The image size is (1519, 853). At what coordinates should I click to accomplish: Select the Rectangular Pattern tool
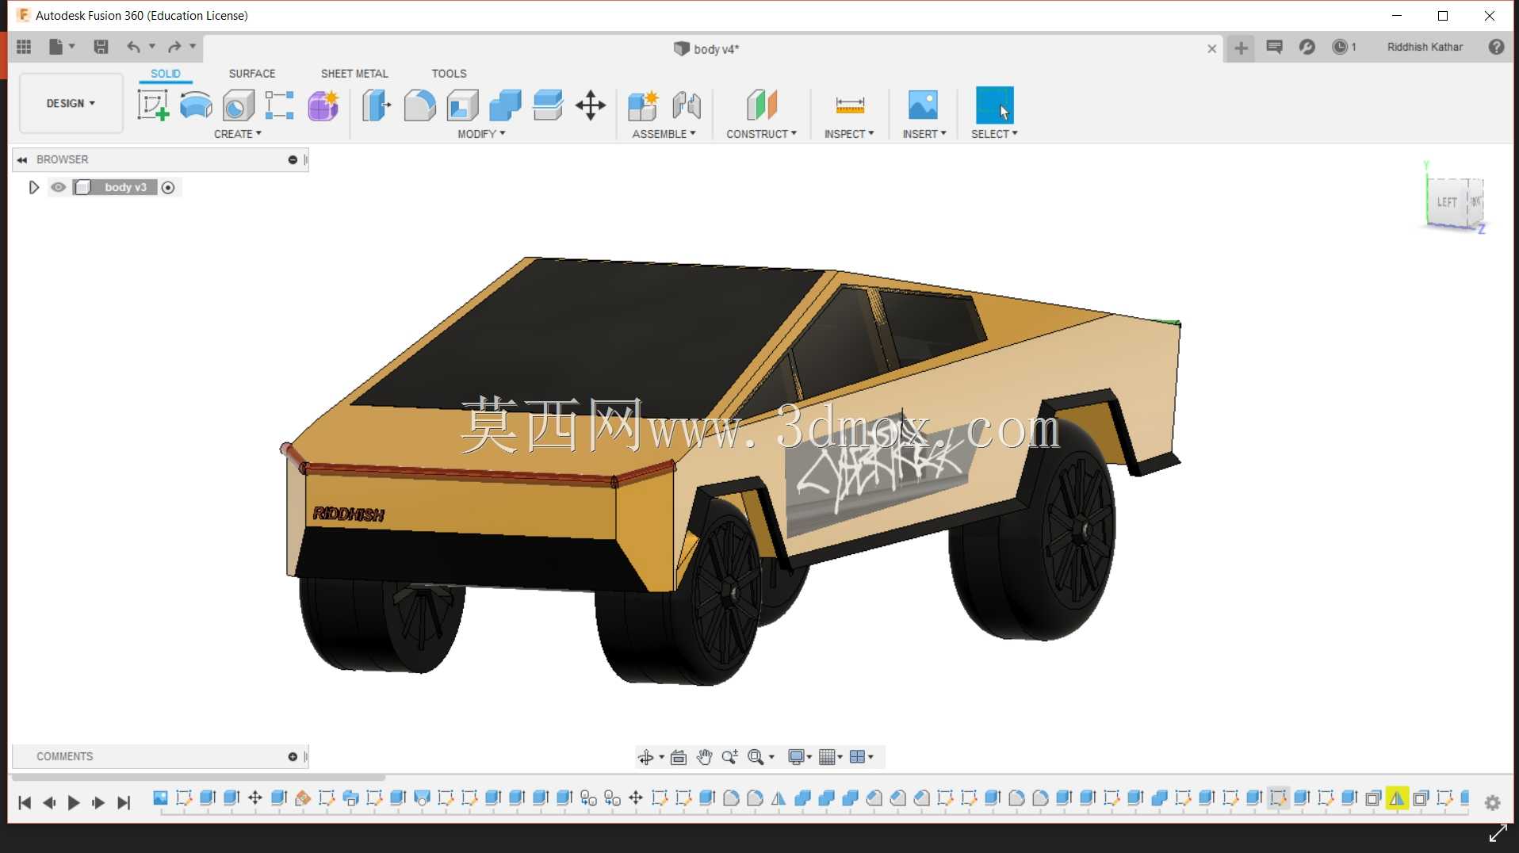[280, 105]
